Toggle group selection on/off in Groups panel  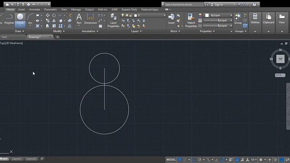click(245, 26)
